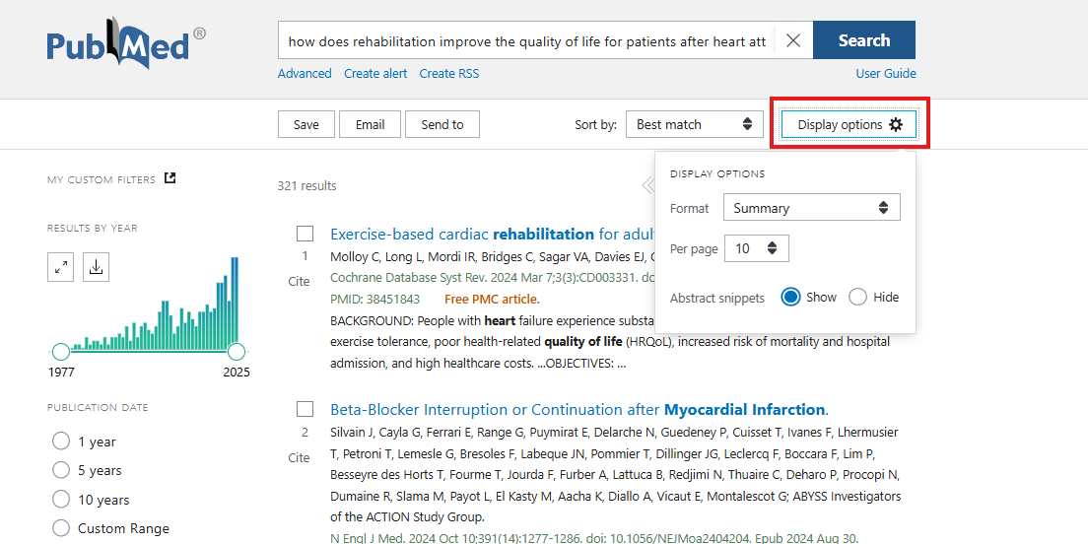Open the Format Summary dropdown
The width and height of the screenshot is (1088, 544).
[x=811, y=208]
